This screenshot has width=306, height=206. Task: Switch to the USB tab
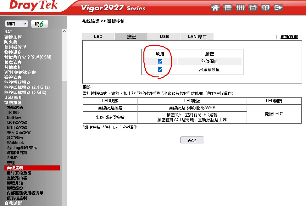pos(164,36)
